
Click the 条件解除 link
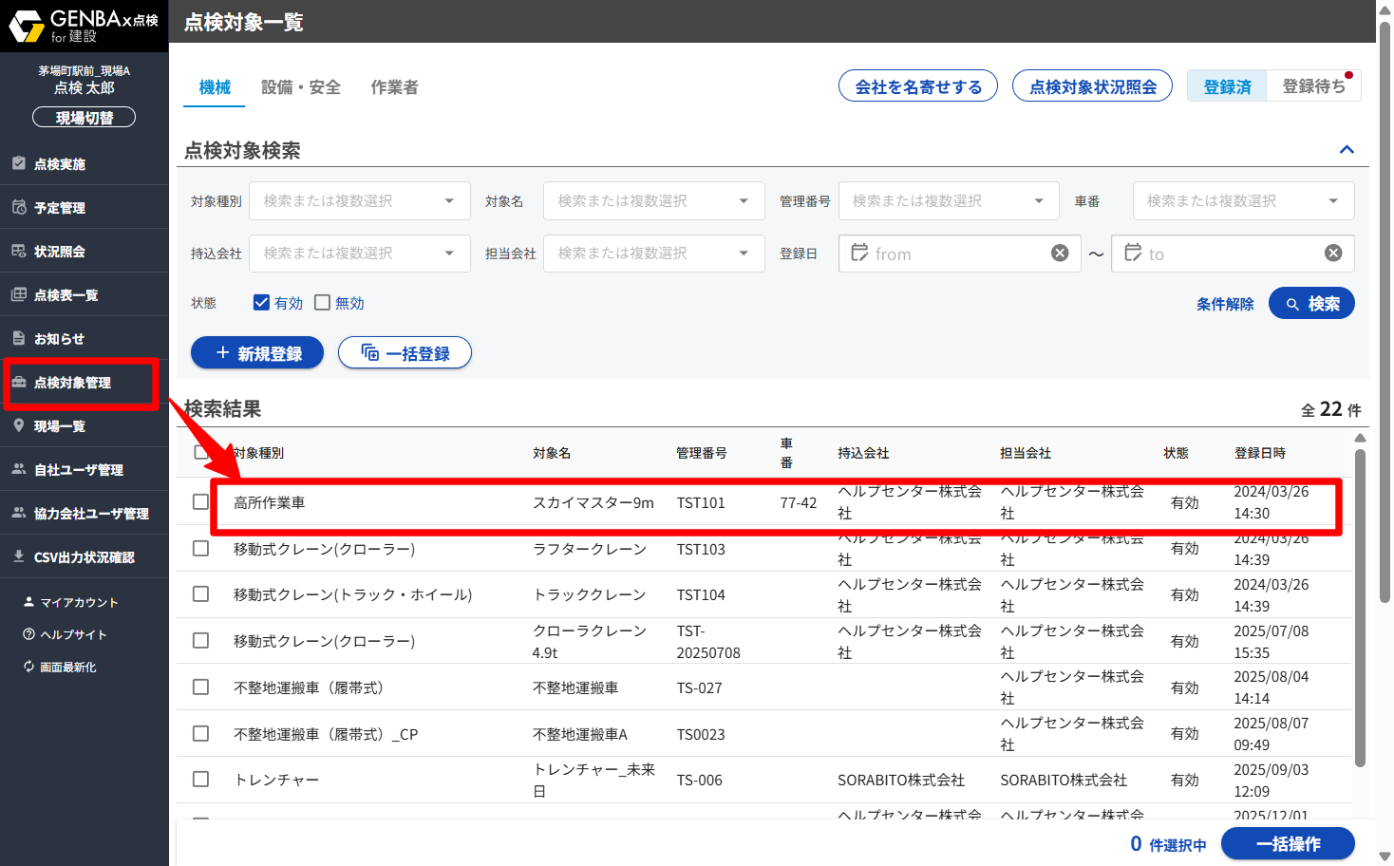(1225, 304)
